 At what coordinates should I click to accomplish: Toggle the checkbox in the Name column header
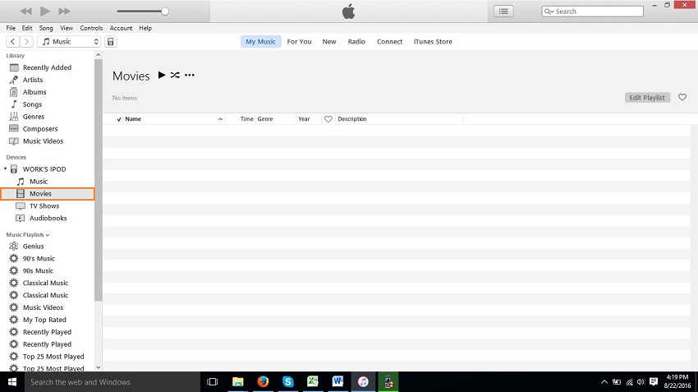[119, 119]
